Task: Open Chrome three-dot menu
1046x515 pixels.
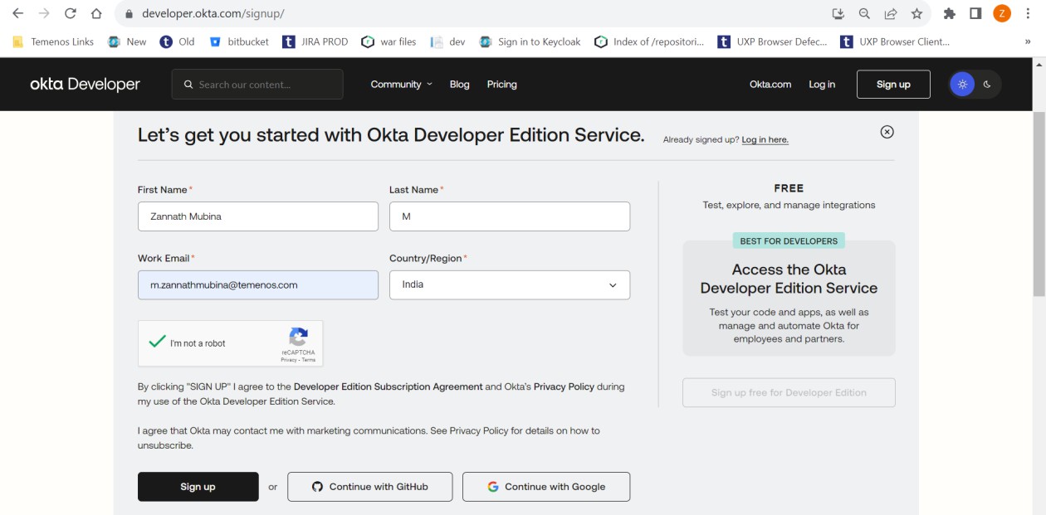Action: pyautogui.click(x=1029, y=13)
